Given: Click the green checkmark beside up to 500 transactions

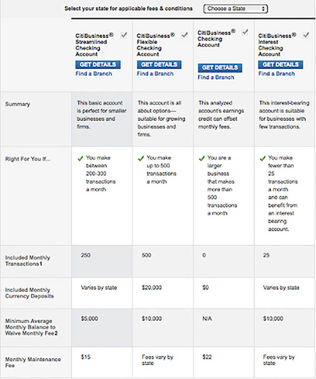Looking at the screenshot, I should pos(141,159).
